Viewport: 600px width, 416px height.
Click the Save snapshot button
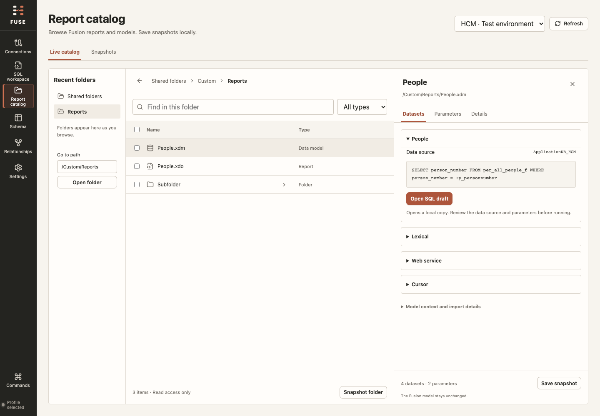click(x=559, y=384)
